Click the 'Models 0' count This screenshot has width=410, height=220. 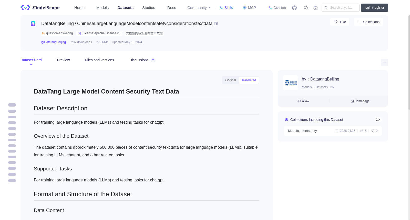(308, 87)
